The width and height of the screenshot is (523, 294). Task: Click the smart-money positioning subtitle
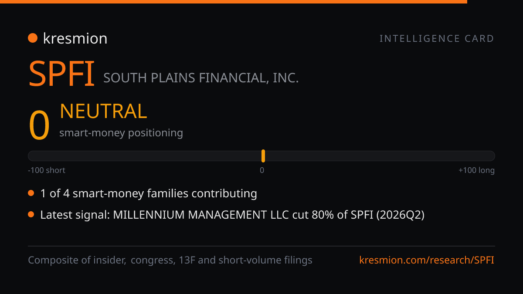coord(121,133)
